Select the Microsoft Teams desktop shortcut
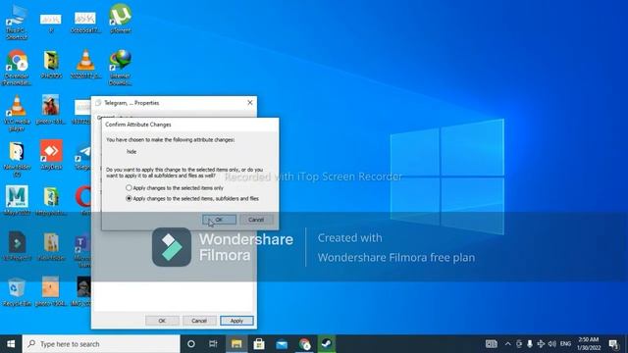 point(82,251)
